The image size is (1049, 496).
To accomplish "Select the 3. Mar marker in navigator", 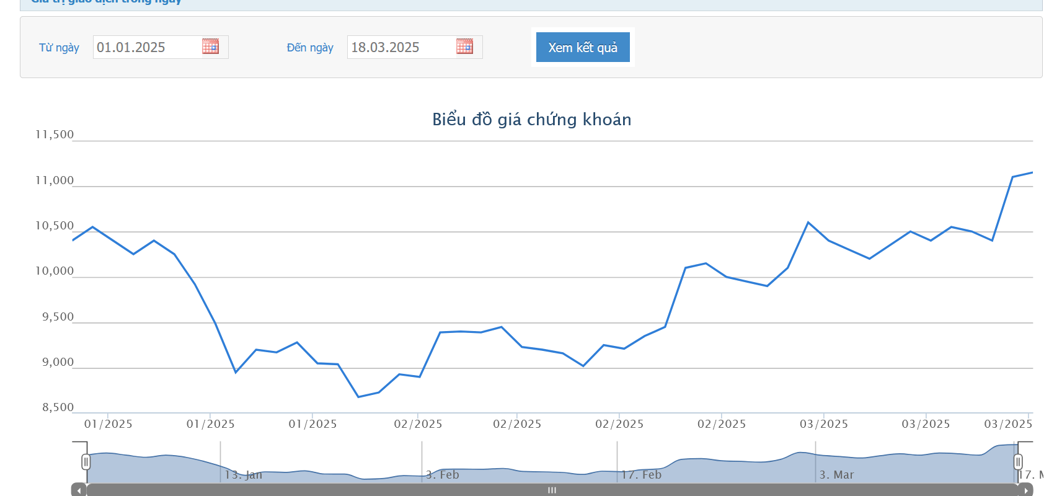I will [x=836, y=475].
